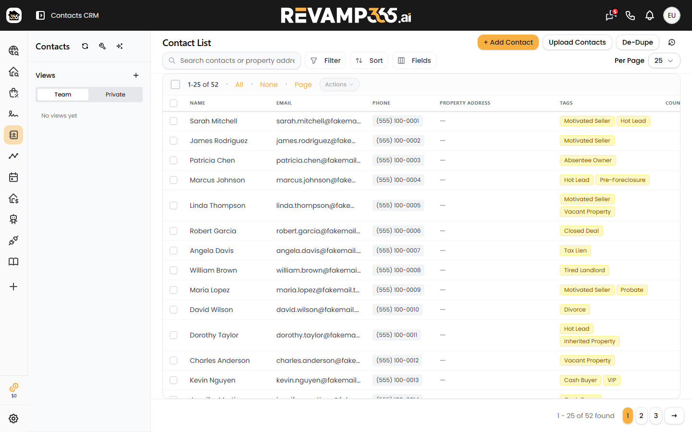Open the EU user avatar menu
This screenshot has height=432, width=692.
pos(672,15)
